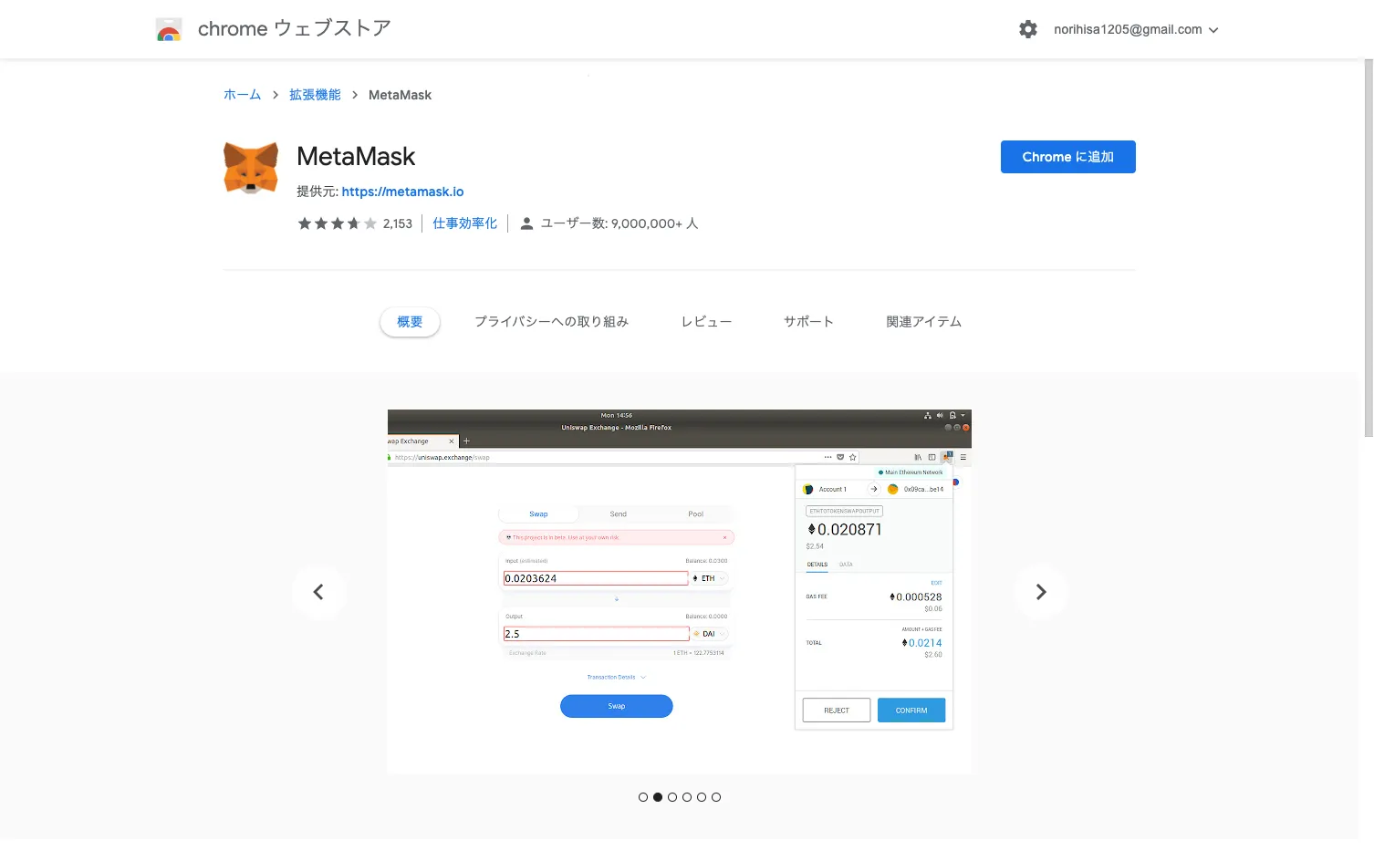The height and width of the screenshot is (861, 1374).
Task: Click the right carousel arrow
Action: [1040, 591]
